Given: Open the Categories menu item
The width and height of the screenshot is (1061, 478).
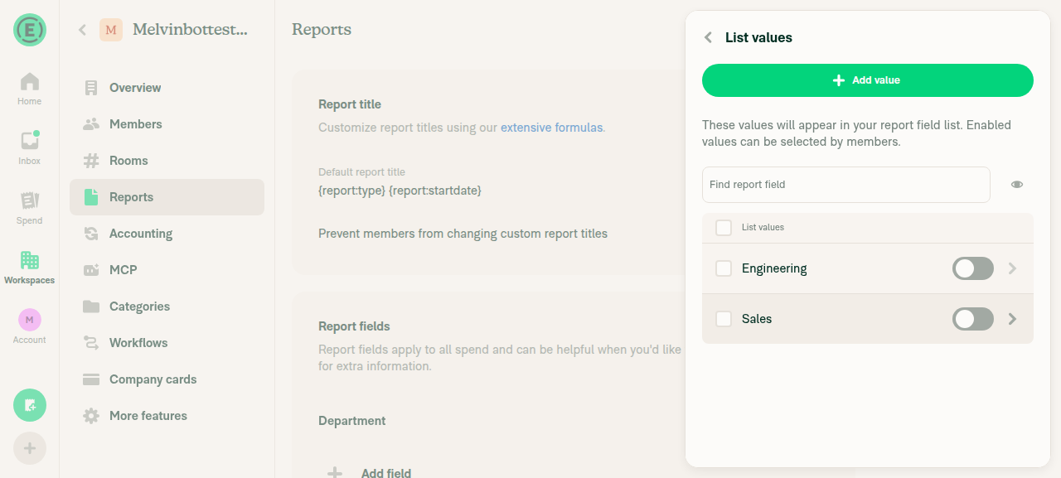Looking at the screenshot, I should tap(167, 307).
